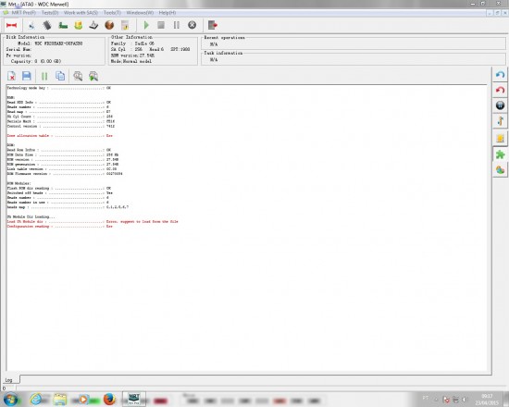Start the task with green play button
The width and height of the screenshot is (509, 407).
click(x=146, y=25)
